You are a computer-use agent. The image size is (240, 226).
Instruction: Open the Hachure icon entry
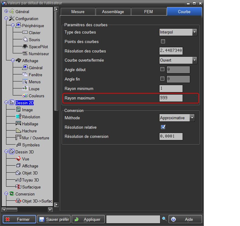click(x=18, y=131)
